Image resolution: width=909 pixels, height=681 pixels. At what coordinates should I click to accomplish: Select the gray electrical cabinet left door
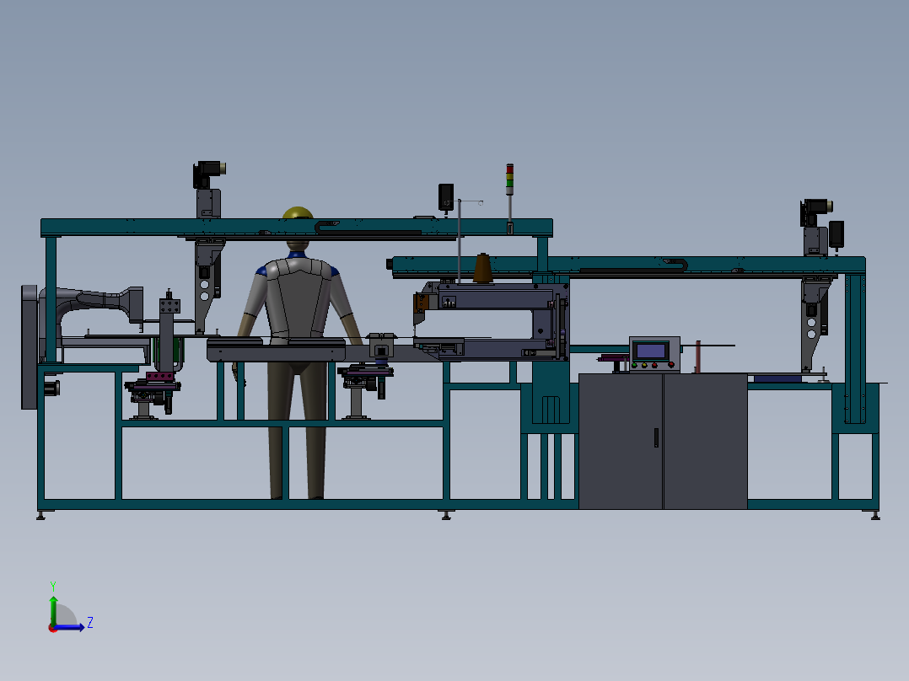click(621, 441)
